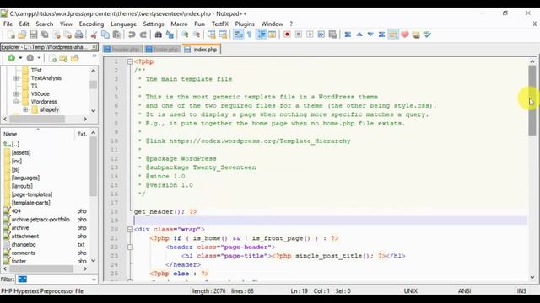Click the Zoom In toolbar icon
Screen dimensions: 540x303
(x=185, y=35)
